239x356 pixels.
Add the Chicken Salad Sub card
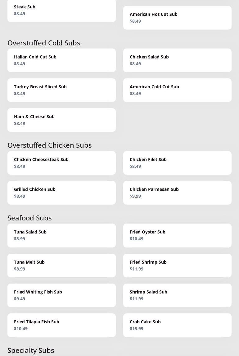(x=177, y=60)
